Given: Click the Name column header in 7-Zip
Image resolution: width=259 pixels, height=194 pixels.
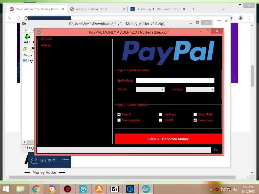Looking at the screenshot, I should tap(28, 55).
